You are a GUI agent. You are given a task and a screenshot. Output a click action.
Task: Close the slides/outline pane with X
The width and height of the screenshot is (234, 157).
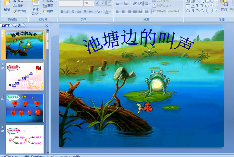point(47,26)
